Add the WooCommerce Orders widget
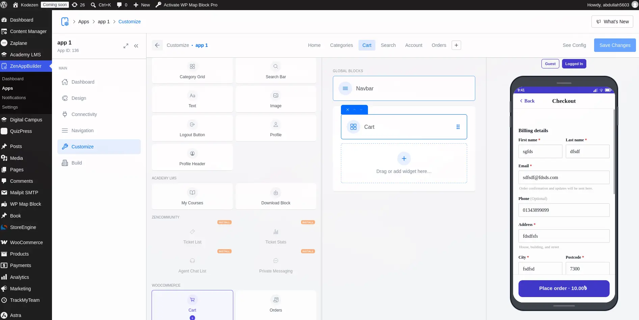Image resolution: width=639 pixels, height=320 pixels. pos(276,305)
